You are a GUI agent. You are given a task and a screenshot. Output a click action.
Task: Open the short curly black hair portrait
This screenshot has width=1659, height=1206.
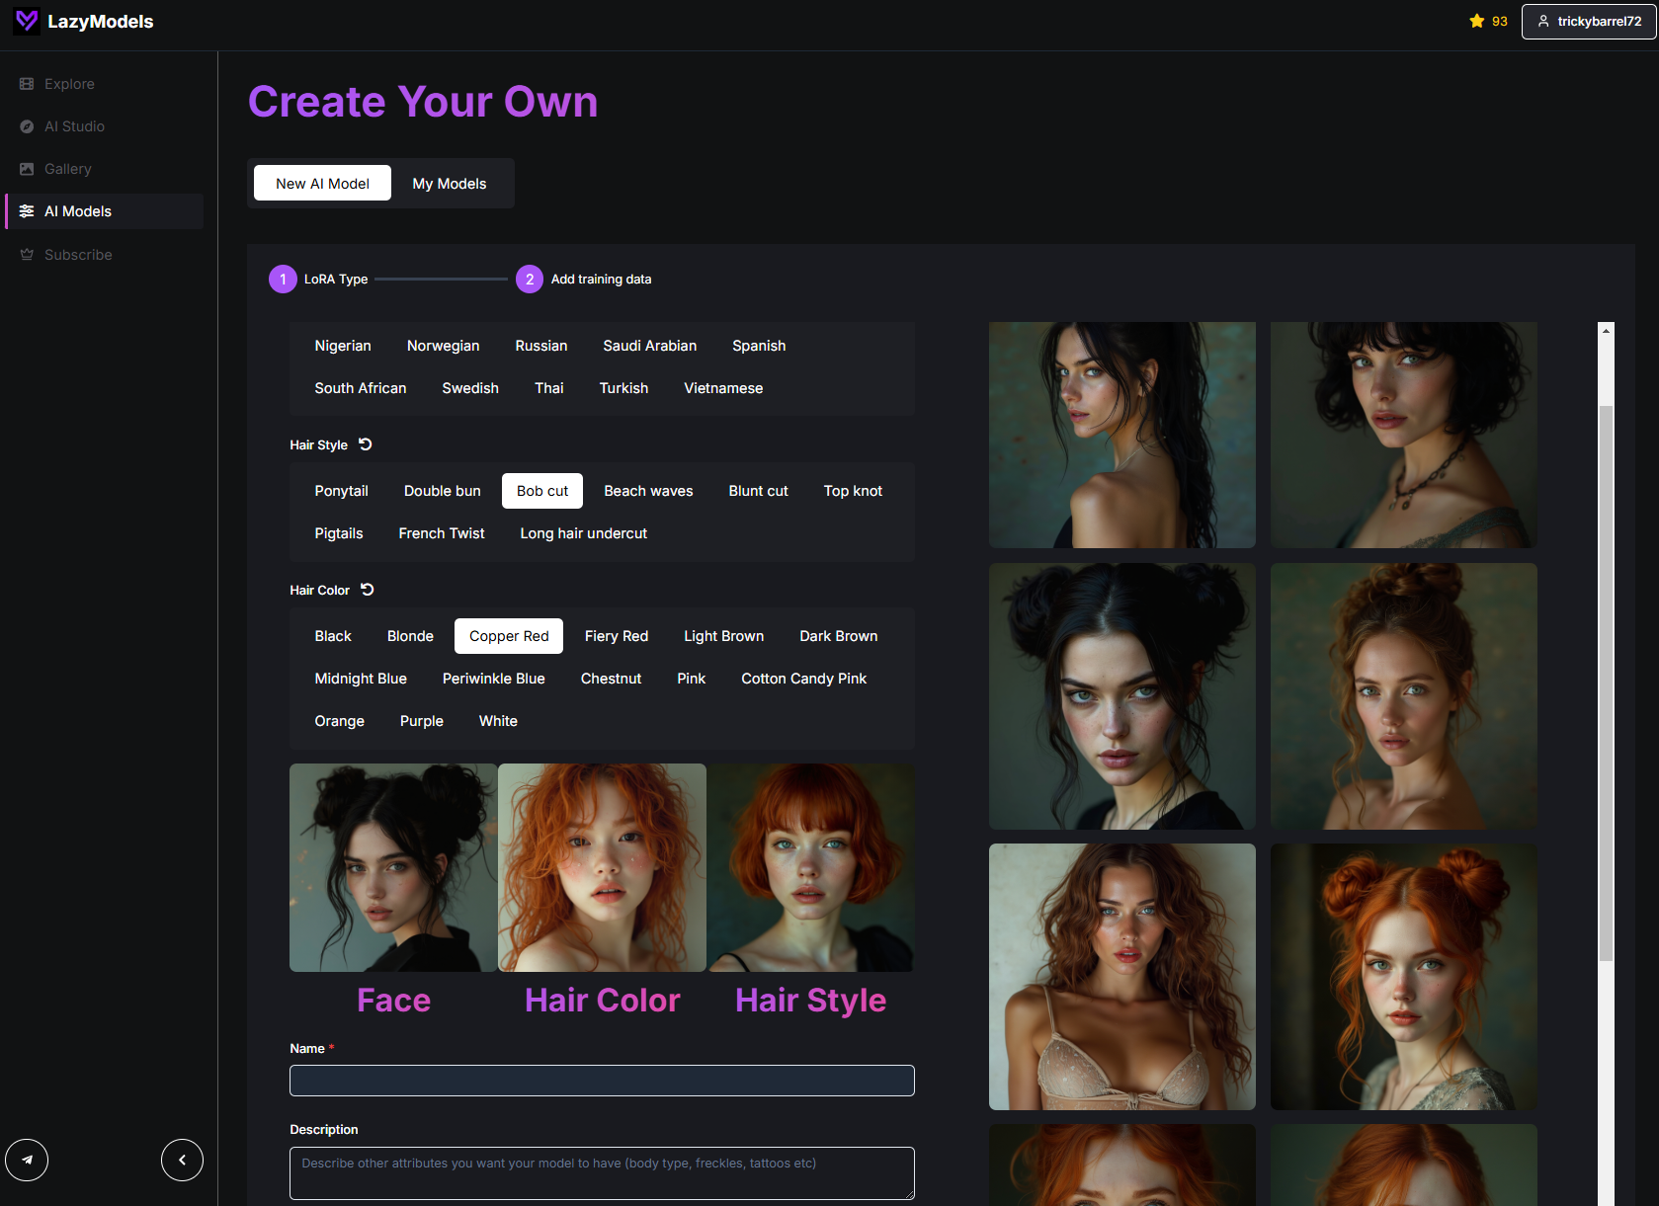1404,435
